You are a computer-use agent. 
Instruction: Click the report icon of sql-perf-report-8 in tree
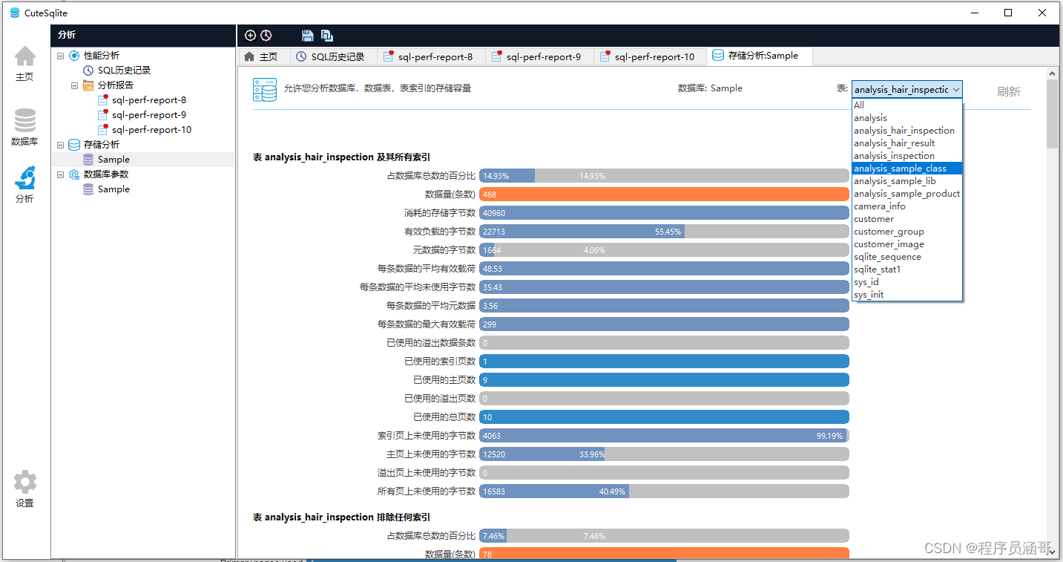(x=103, y=100)
